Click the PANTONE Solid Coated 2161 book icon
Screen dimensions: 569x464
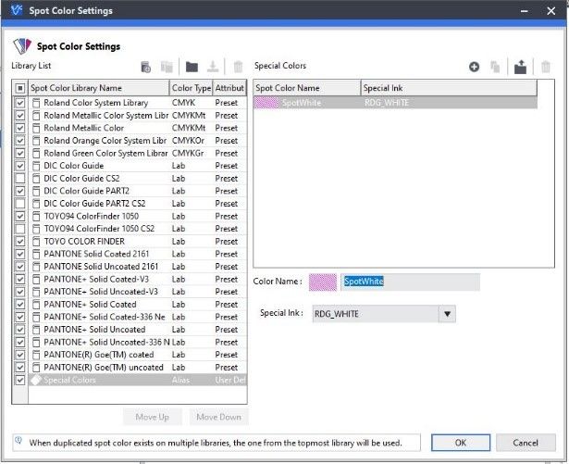coord(36,254)
